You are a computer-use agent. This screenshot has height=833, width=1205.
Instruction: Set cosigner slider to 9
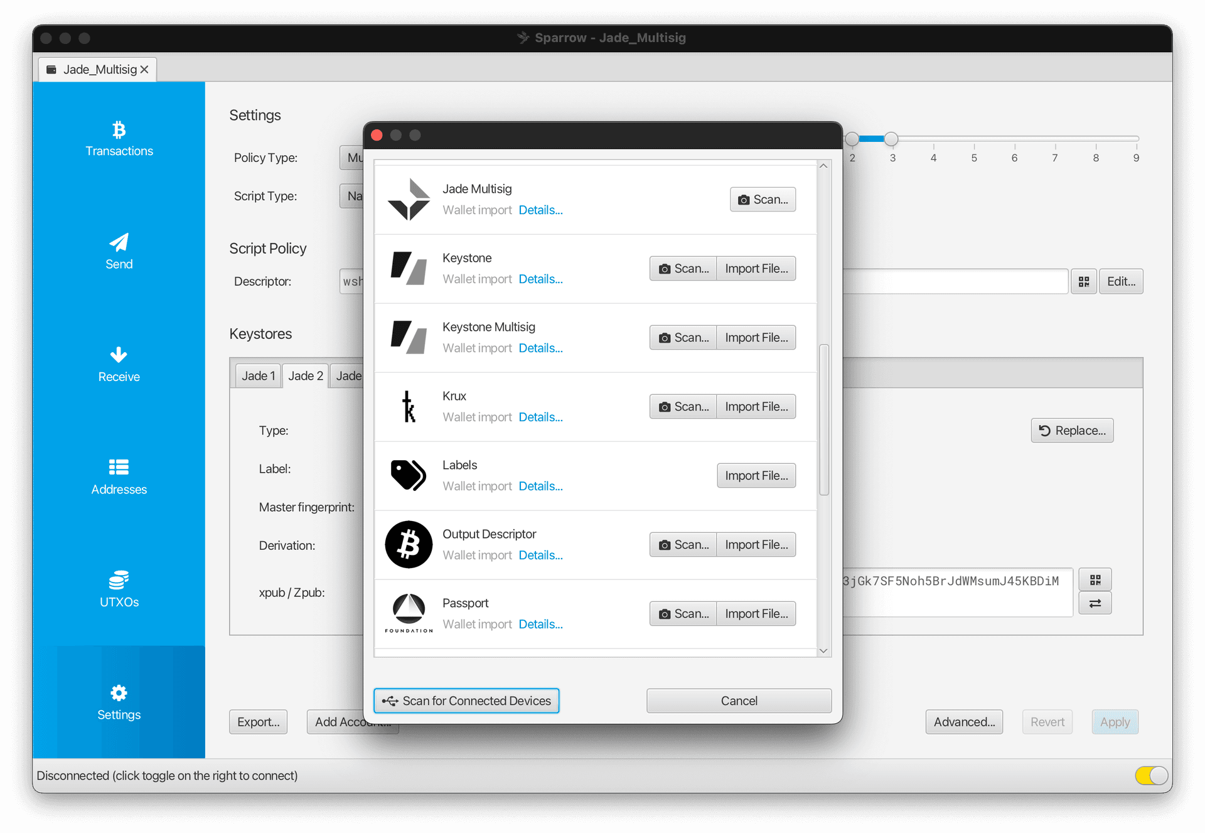1136,139
